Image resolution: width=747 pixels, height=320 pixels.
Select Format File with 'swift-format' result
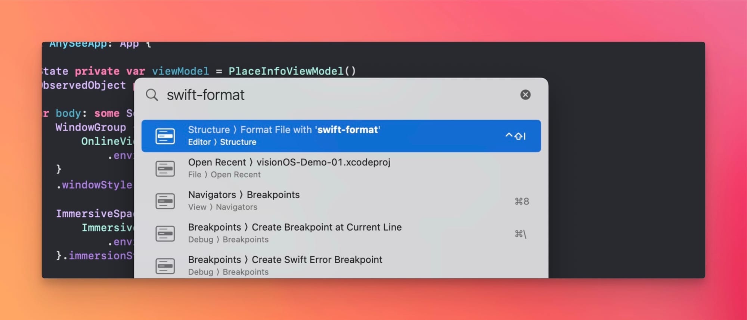284,130
